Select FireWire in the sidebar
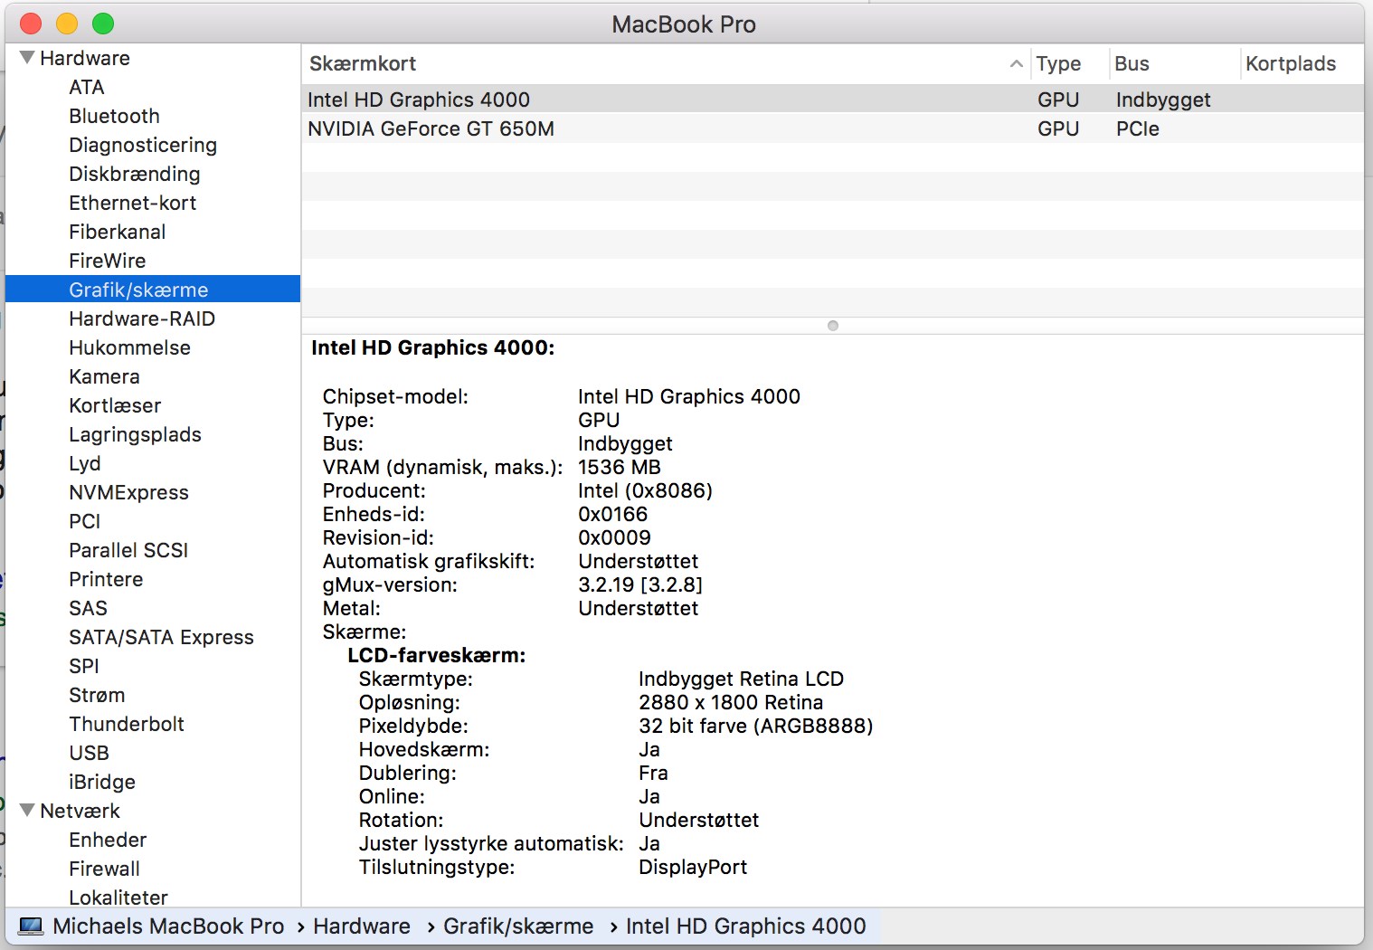 tap(108, 261)
